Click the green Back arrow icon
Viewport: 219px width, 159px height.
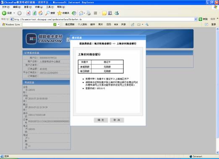[x=4, y=13]
